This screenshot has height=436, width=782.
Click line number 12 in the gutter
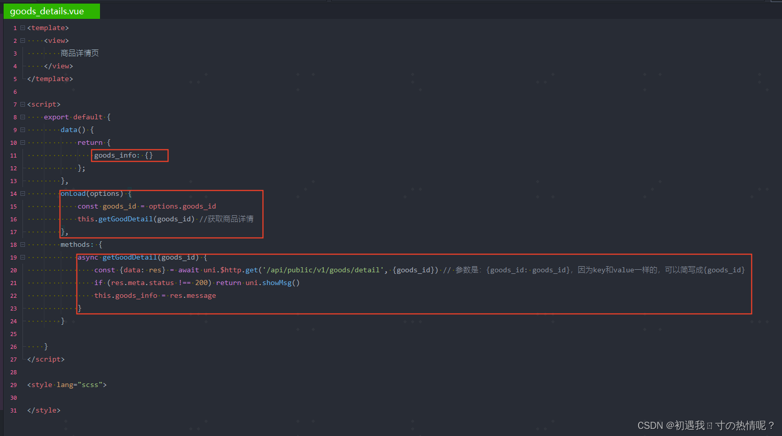(13, 168)
